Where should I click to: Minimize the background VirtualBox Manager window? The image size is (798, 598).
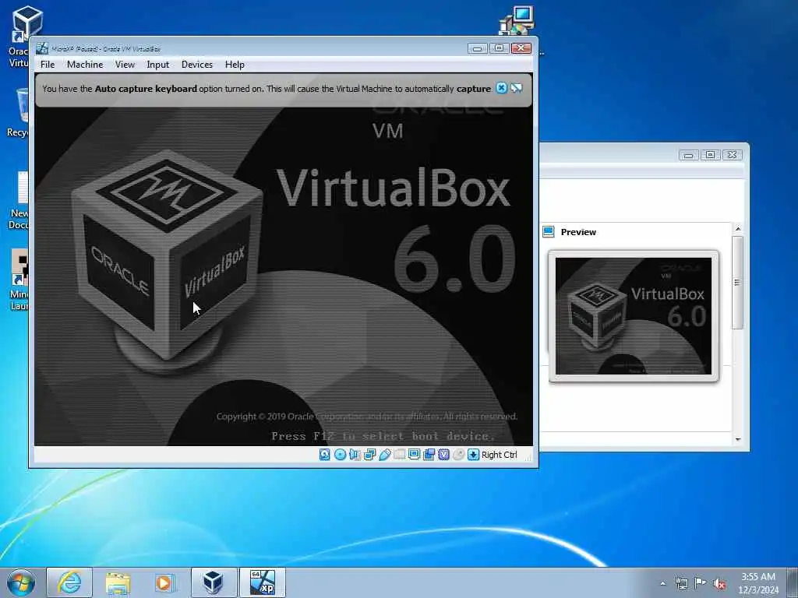tap(688, 155)
